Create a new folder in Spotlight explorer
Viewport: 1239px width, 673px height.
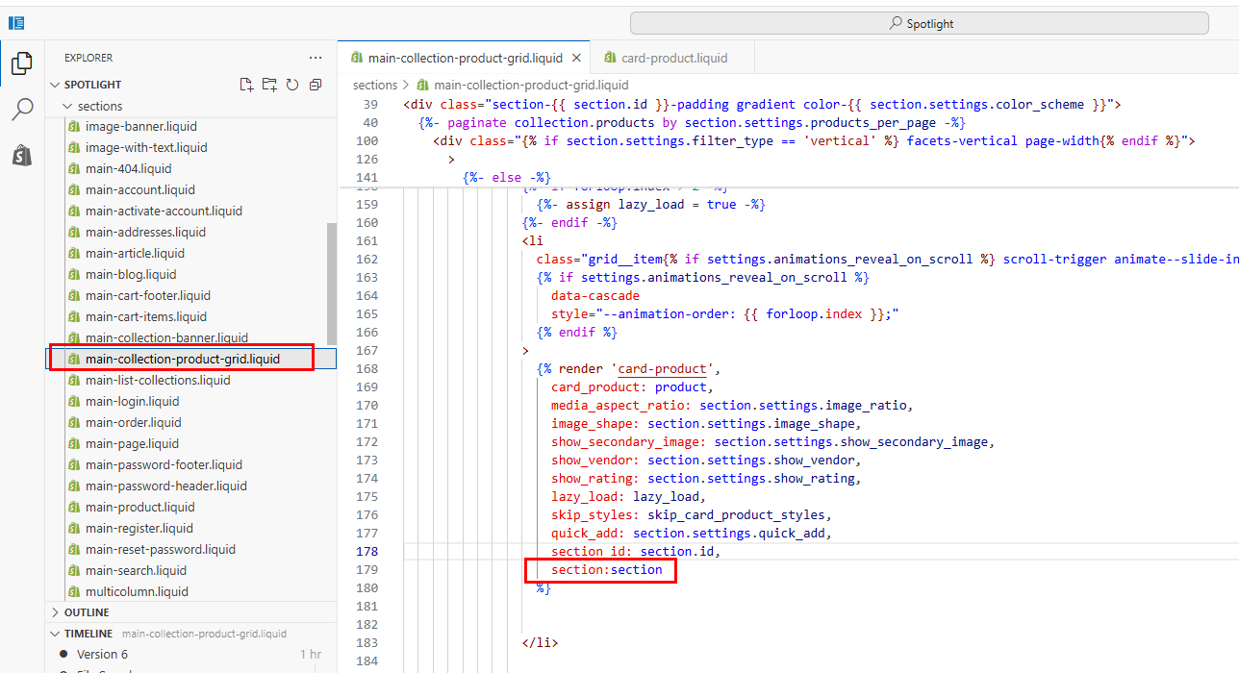pos(269,85)
